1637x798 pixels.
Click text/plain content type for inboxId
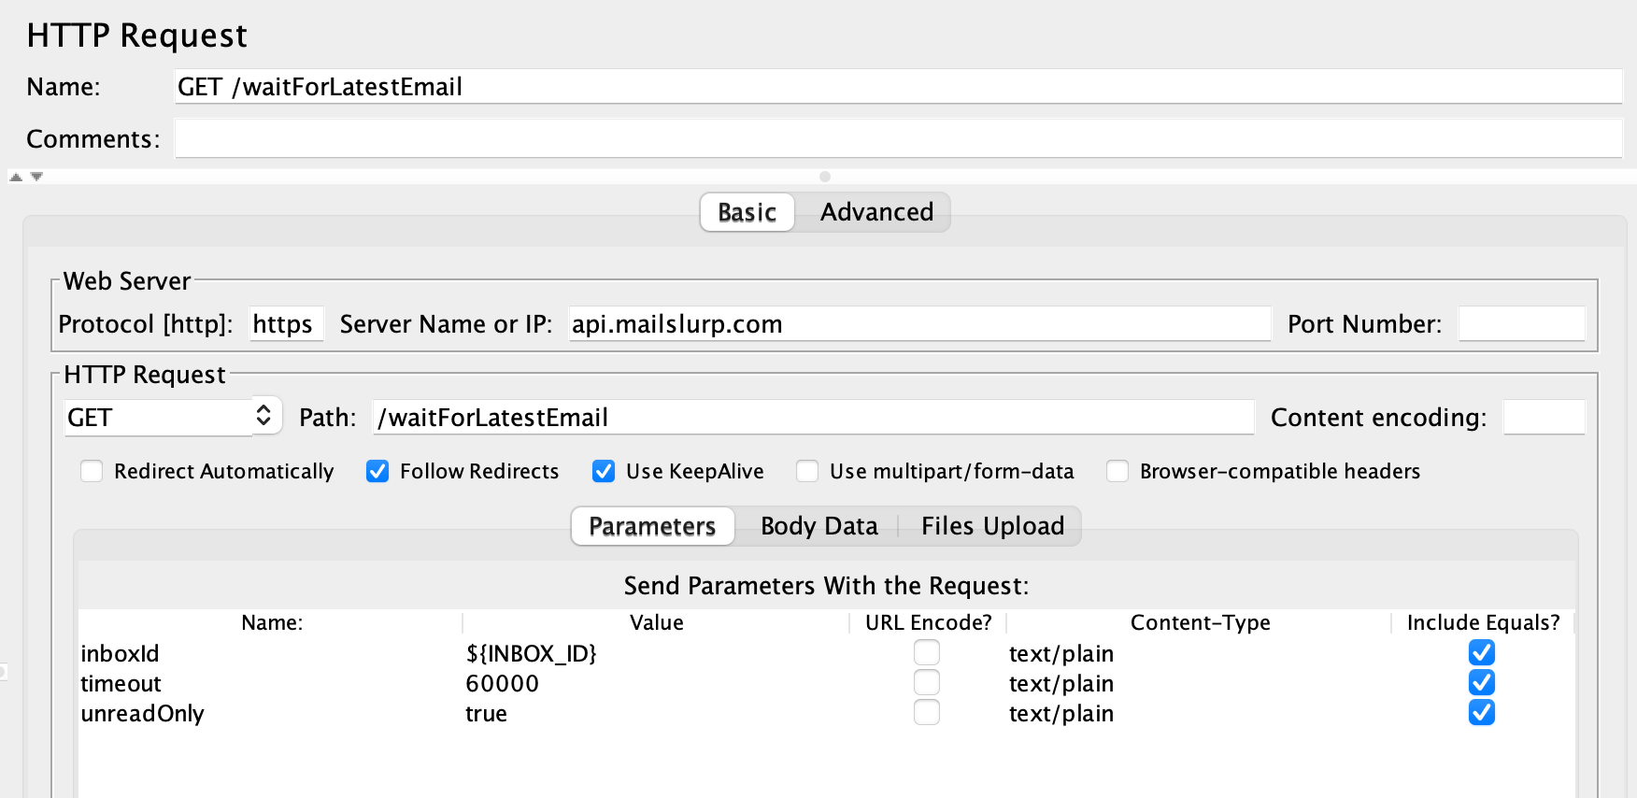pyautogui.click(x=1199, y=653)
